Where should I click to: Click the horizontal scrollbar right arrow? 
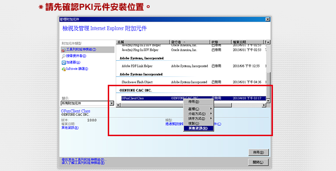[x=264, y=105]
